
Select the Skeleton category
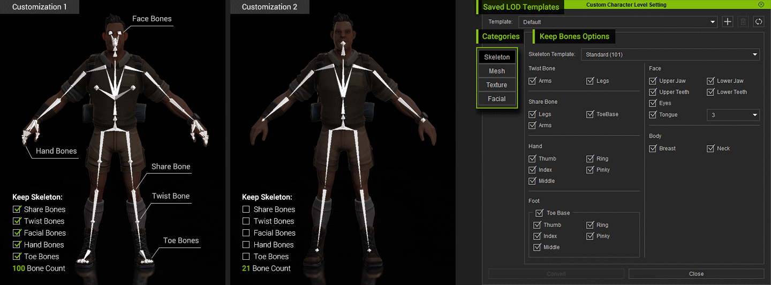tap(497, 57)
